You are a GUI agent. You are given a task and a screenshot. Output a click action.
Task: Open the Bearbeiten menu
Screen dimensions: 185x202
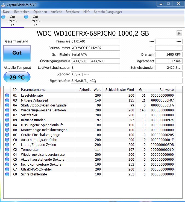(22, 12)
